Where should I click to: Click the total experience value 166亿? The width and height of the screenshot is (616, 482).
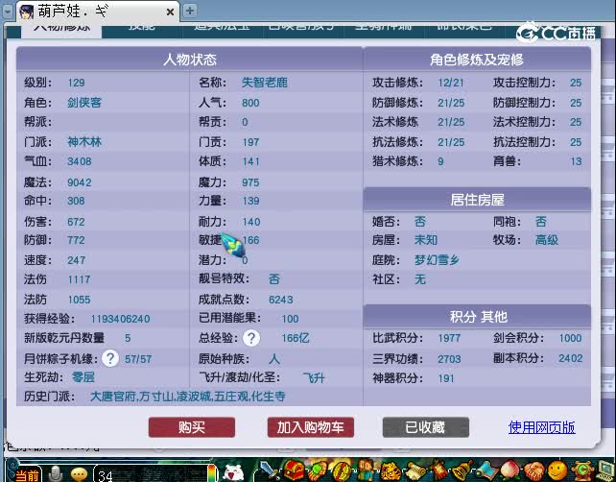[295, 338]
